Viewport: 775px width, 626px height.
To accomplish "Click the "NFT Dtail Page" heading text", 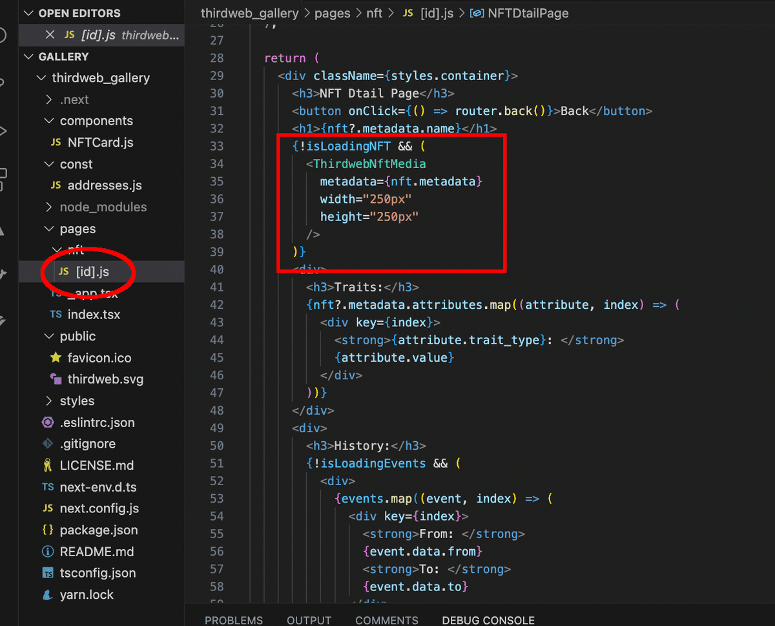I will click(369, 93).
